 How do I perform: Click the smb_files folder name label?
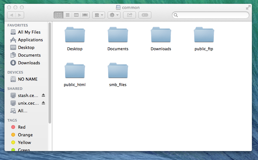[118, 85]
